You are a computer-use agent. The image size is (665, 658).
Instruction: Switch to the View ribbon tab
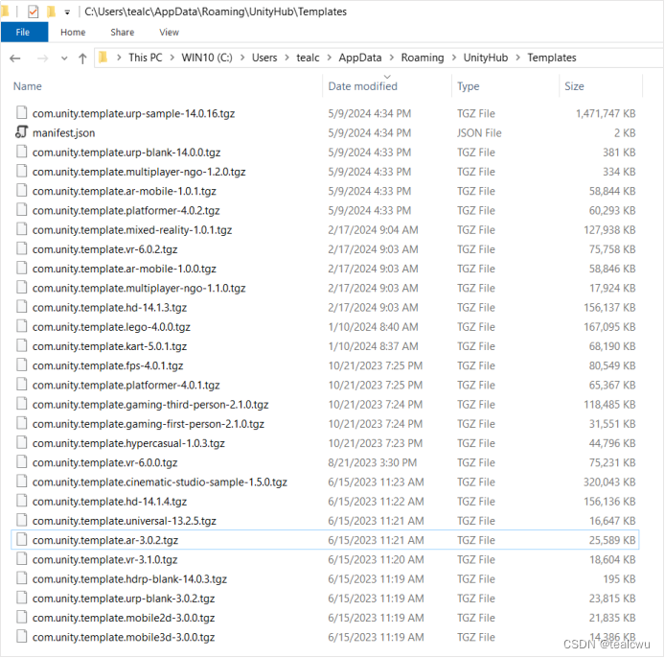click(x=170, y=33)
